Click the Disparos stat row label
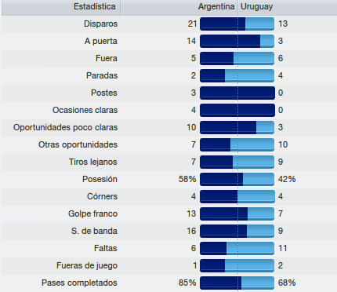 100,24
